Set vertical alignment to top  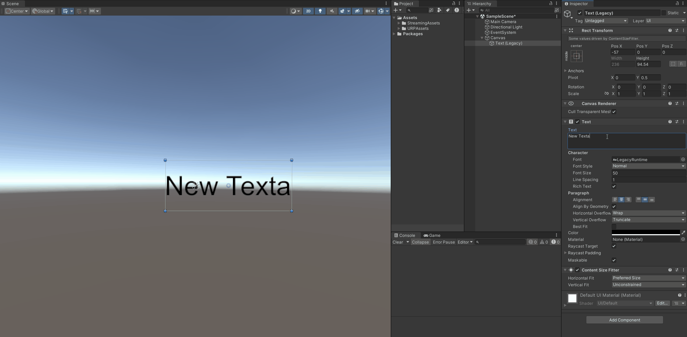point(638,200)
